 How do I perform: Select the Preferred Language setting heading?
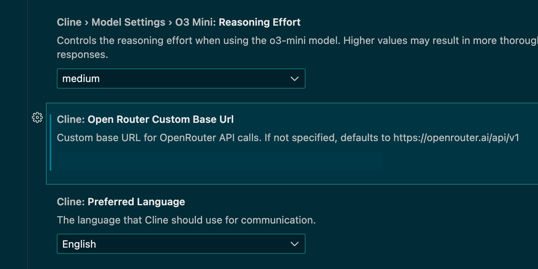click(136, 202)
